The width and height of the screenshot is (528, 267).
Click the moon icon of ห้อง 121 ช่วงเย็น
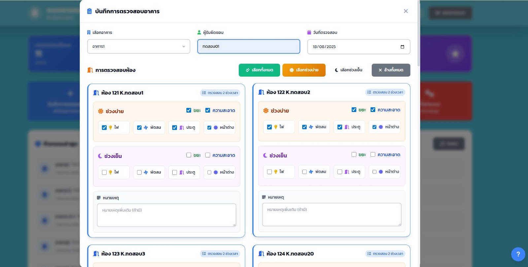point(100,156)
